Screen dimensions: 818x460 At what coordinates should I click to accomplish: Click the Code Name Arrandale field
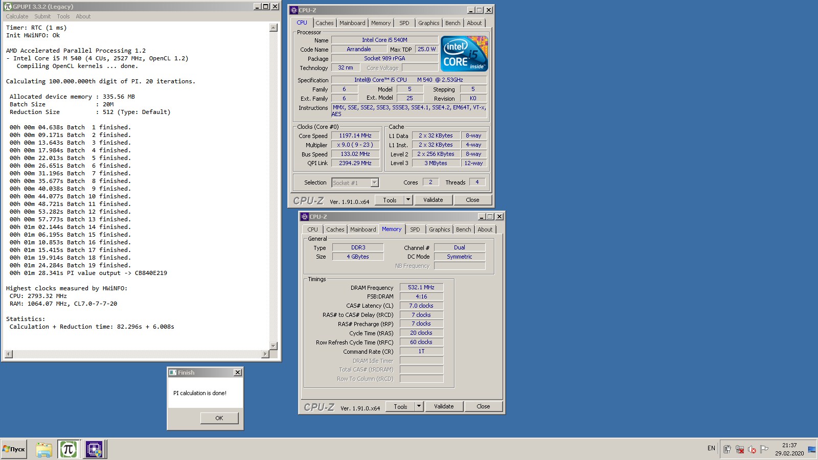pos(359,49)
